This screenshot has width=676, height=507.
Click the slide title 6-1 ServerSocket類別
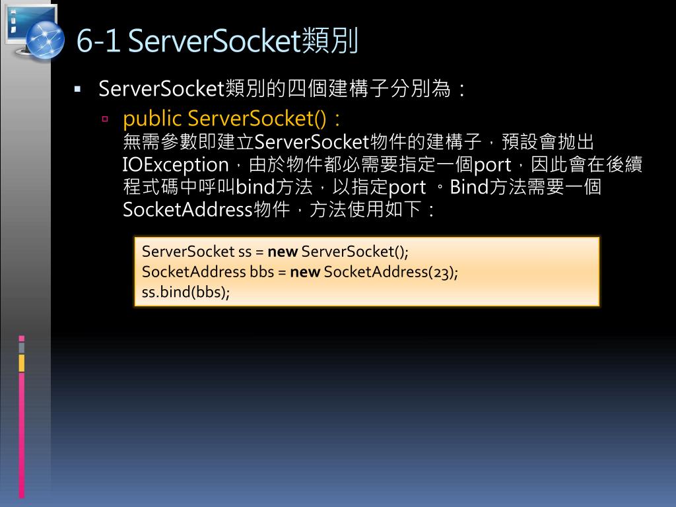point(217,40)
